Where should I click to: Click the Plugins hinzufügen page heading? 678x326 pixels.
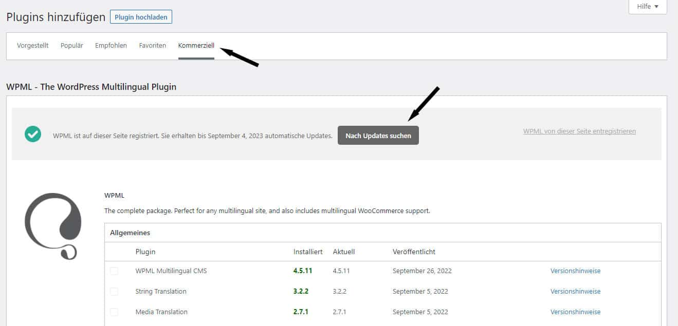pyautogui.click(x=56, y=17)
